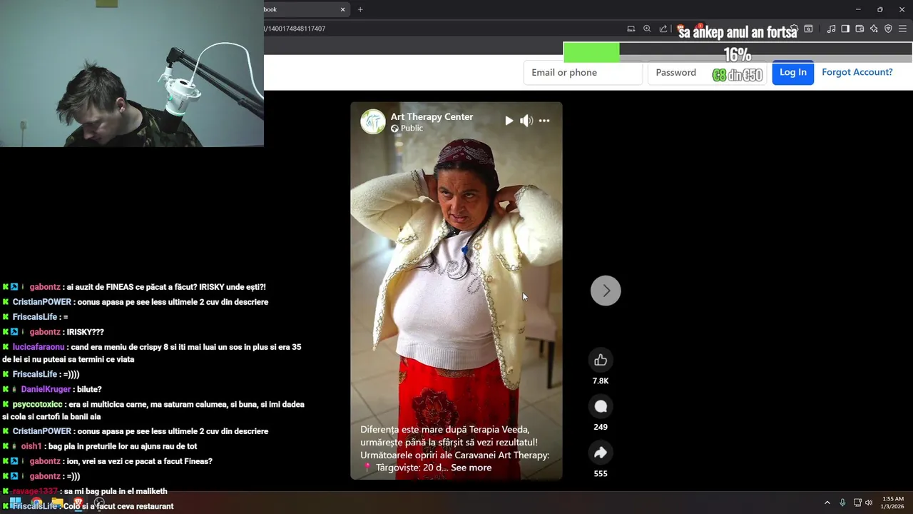913x514 pixels.
Task: Click chat username oish1
Action: (31, 446)
